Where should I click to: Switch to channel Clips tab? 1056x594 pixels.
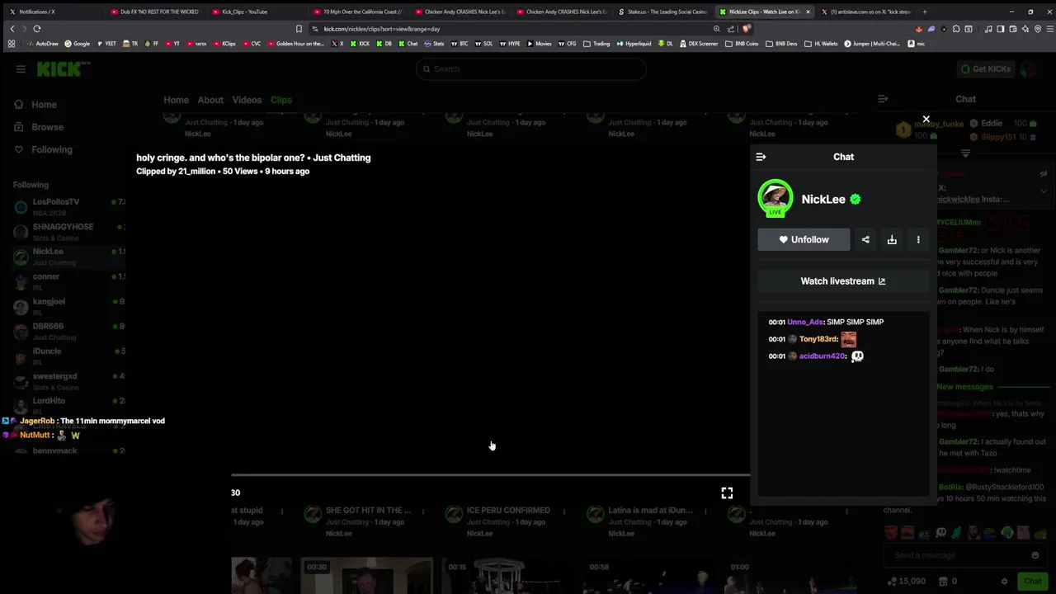[281, 100]
